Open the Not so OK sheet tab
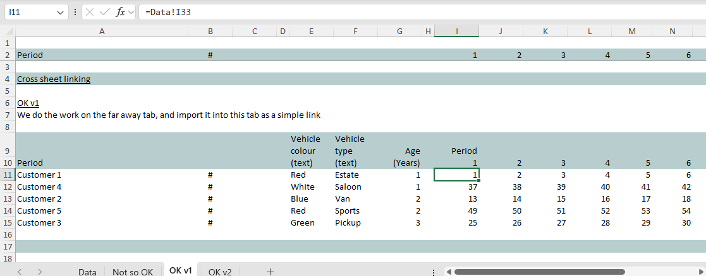This screenshot has width=706, height=276. point(133,272)
